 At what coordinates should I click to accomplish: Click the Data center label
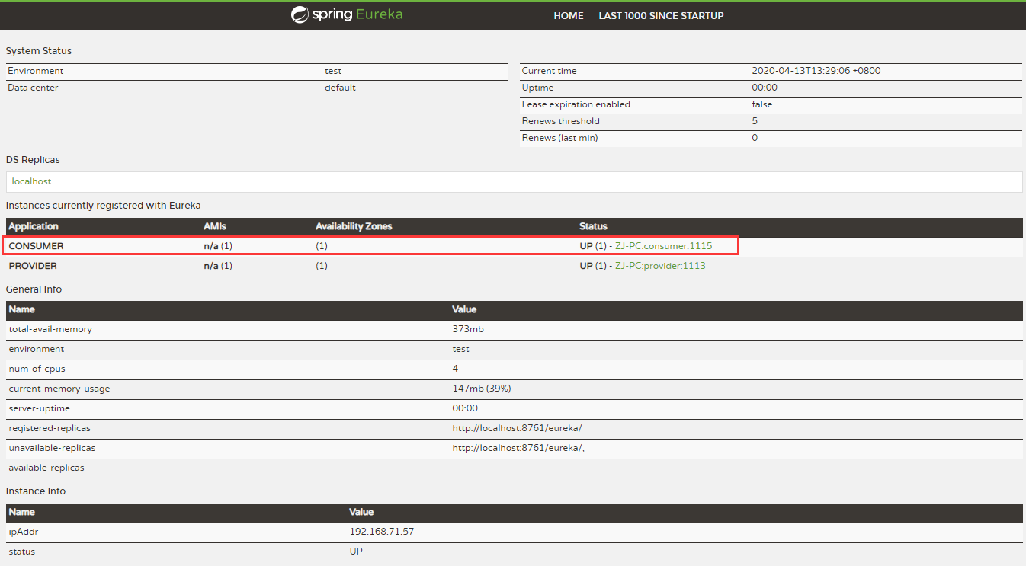(33, 88)
